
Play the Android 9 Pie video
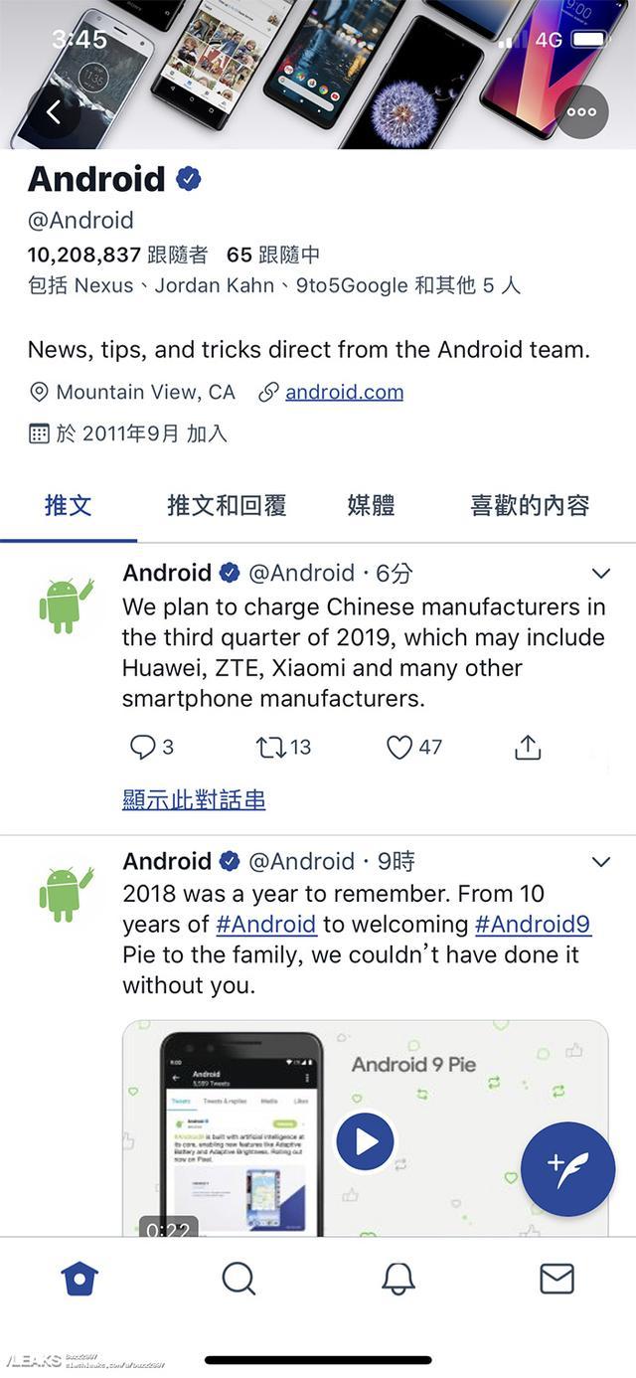(365, 1142)
